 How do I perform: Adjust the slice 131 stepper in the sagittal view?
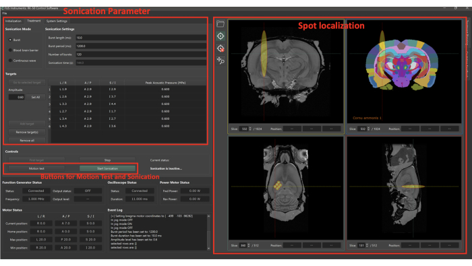(367, 246)
